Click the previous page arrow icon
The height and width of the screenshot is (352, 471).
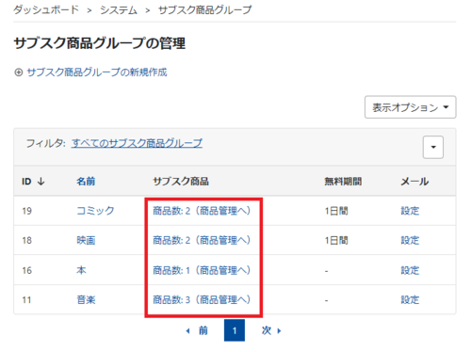pos(187,330)
